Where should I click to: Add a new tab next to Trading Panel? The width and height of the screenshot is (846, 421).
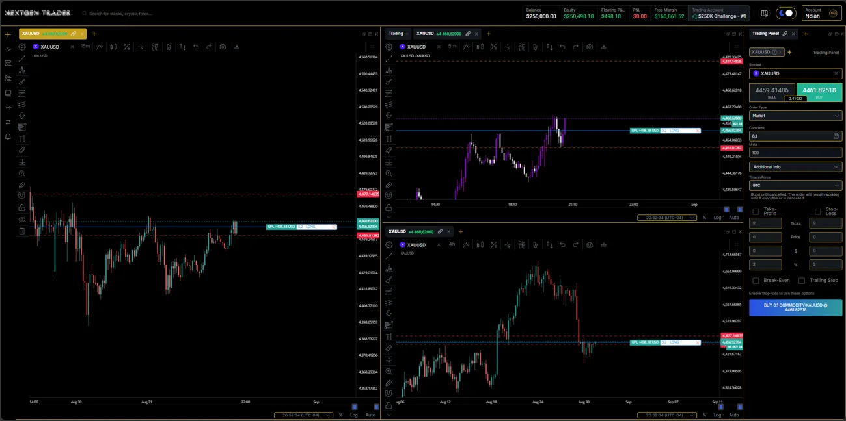pos(806,34)
